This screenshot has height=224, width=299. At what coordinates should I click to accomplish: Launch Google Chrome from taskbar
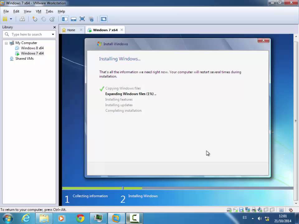[x=80, y=218]
